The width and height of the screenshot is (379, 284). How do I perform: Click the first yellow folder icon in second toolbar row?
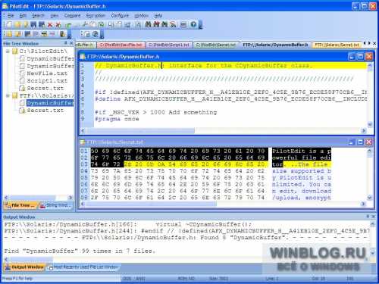(x=9, y=34)
